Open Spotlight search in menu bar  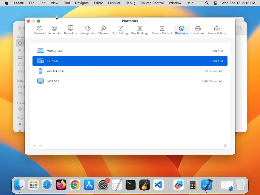207,3
